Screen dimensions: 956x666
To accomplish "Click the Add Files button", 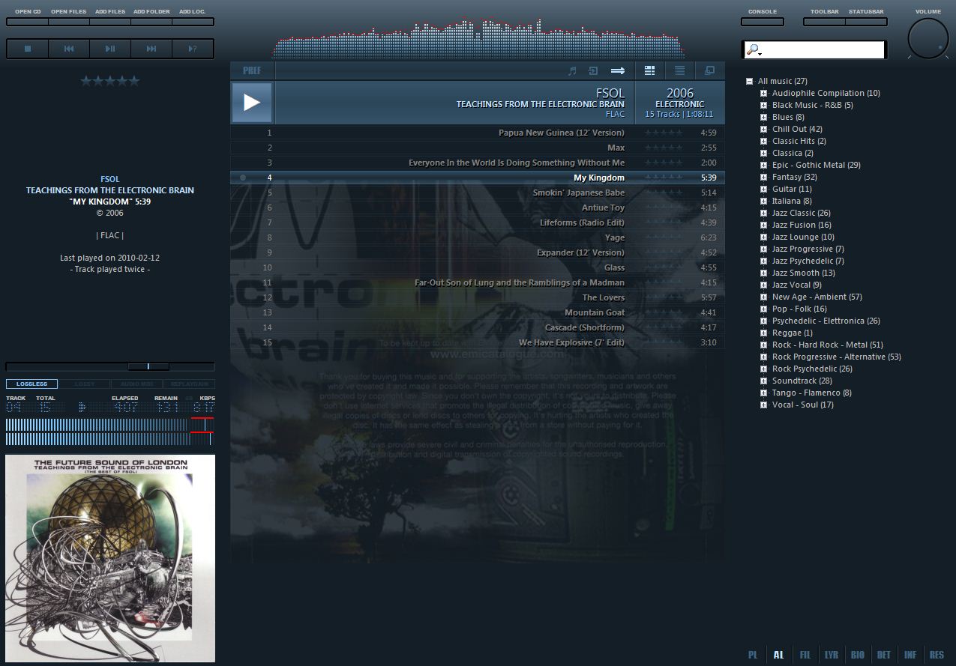I will click(110, 22).
